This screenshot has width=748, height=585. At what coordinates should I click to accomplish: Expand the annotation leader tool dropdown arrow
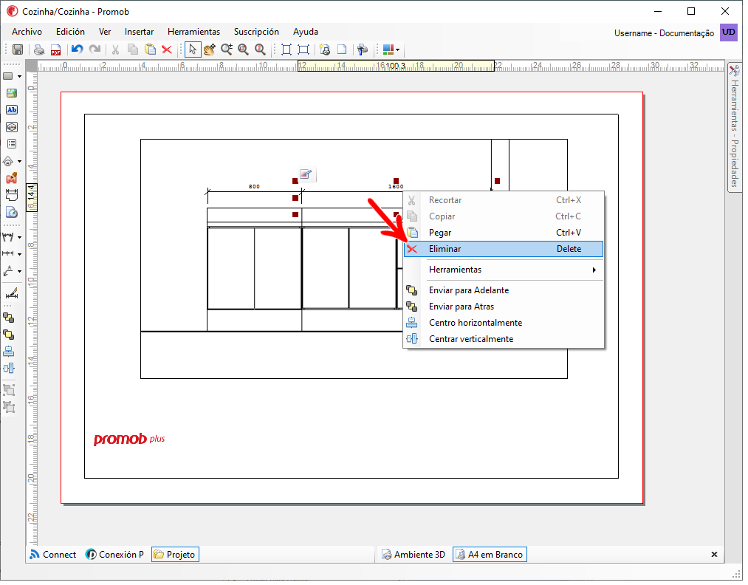(x=19, y=271)
